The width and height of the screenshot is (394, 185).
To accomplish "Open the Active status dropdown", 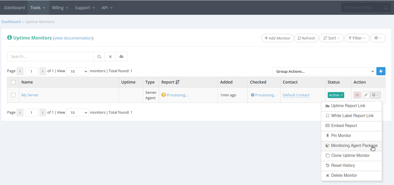I will tap(336, 95).
